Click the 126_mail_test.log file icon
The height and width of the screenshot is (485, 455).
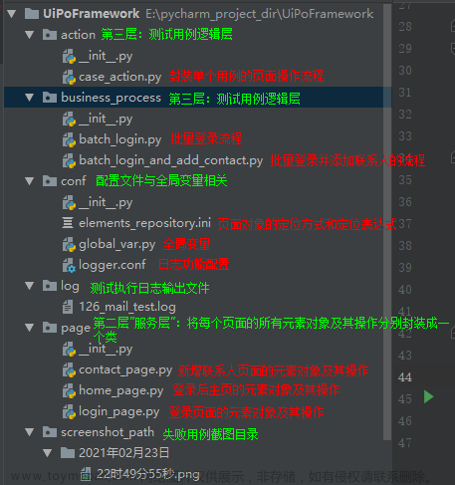point(68,307)
